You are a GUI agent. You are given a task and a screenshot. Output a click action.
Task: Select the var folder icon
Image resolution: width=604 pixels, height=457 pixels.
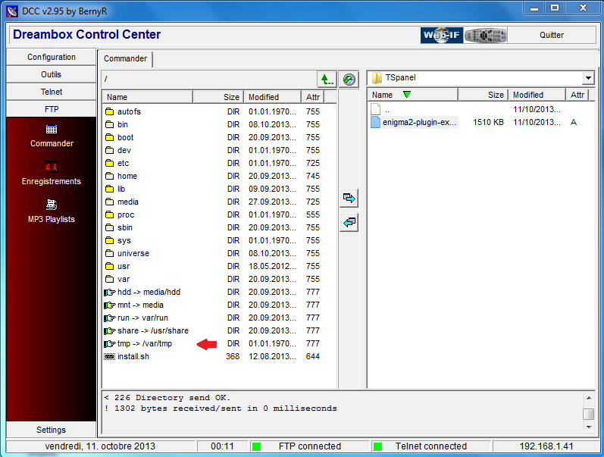[x=110, y=280]
